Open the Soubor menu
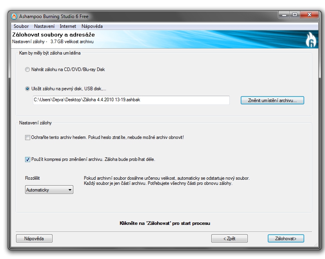This screenshot has height=259, width=325. coord(21,26)
